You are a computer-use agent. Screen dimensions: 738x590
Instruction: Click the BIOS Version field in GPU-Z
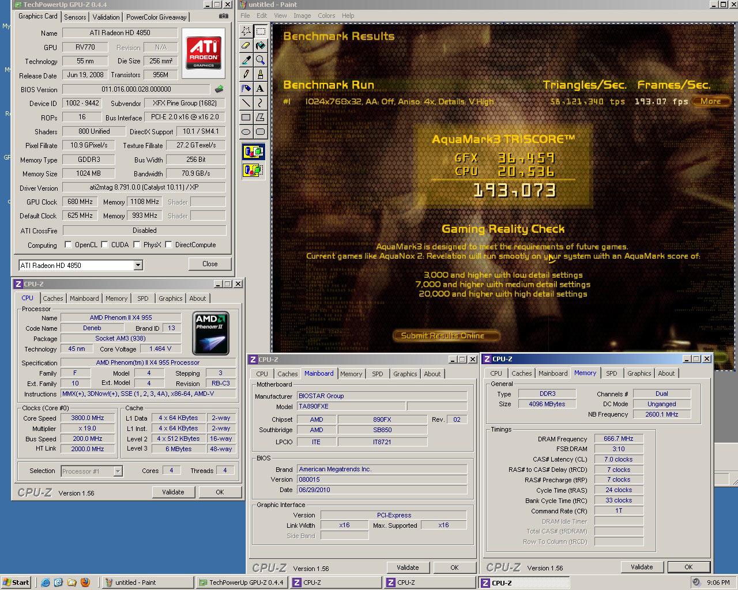click(136, 89)
